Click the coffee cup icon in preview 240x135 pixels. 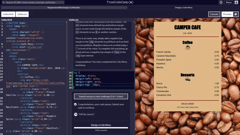click(x=188, y=47)
